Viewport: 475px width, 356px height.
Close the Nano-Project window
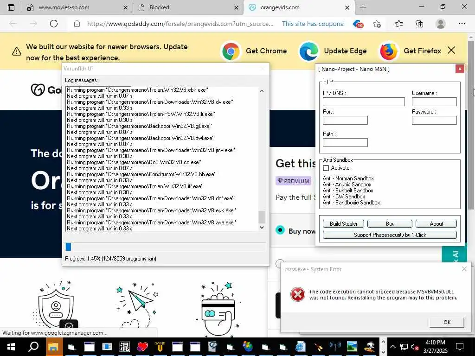point(460,69)
